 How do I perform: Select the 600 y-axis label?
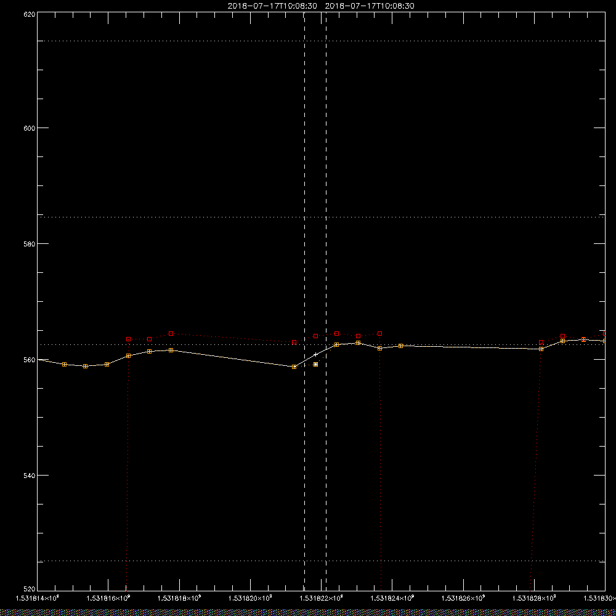tap(30, 128)
